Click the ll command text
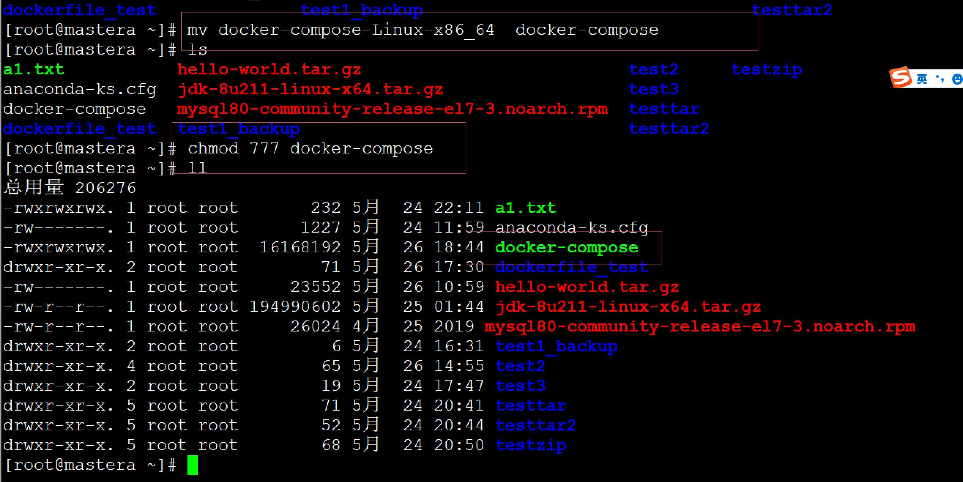This screenshot has width=963, height=482. 197,168
